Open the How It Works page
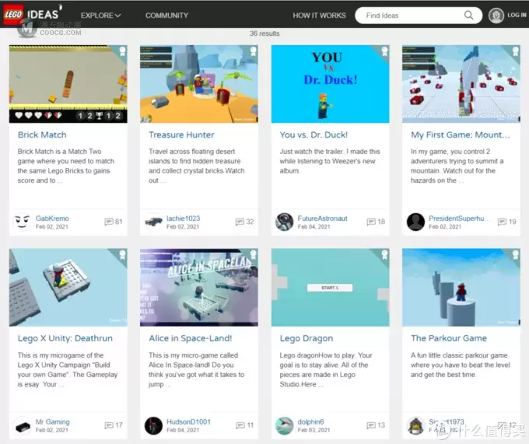The height and width of the screenshot is (444, 529). pos(319,16)
